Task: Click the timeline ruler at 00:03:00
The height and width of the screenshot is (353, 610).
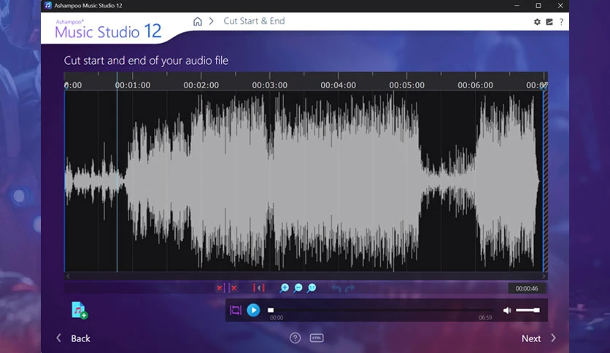Action: coord(269,85)
